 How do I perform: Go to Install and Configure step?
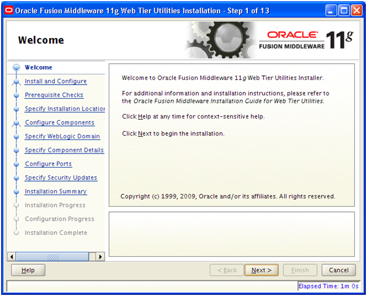56,81
